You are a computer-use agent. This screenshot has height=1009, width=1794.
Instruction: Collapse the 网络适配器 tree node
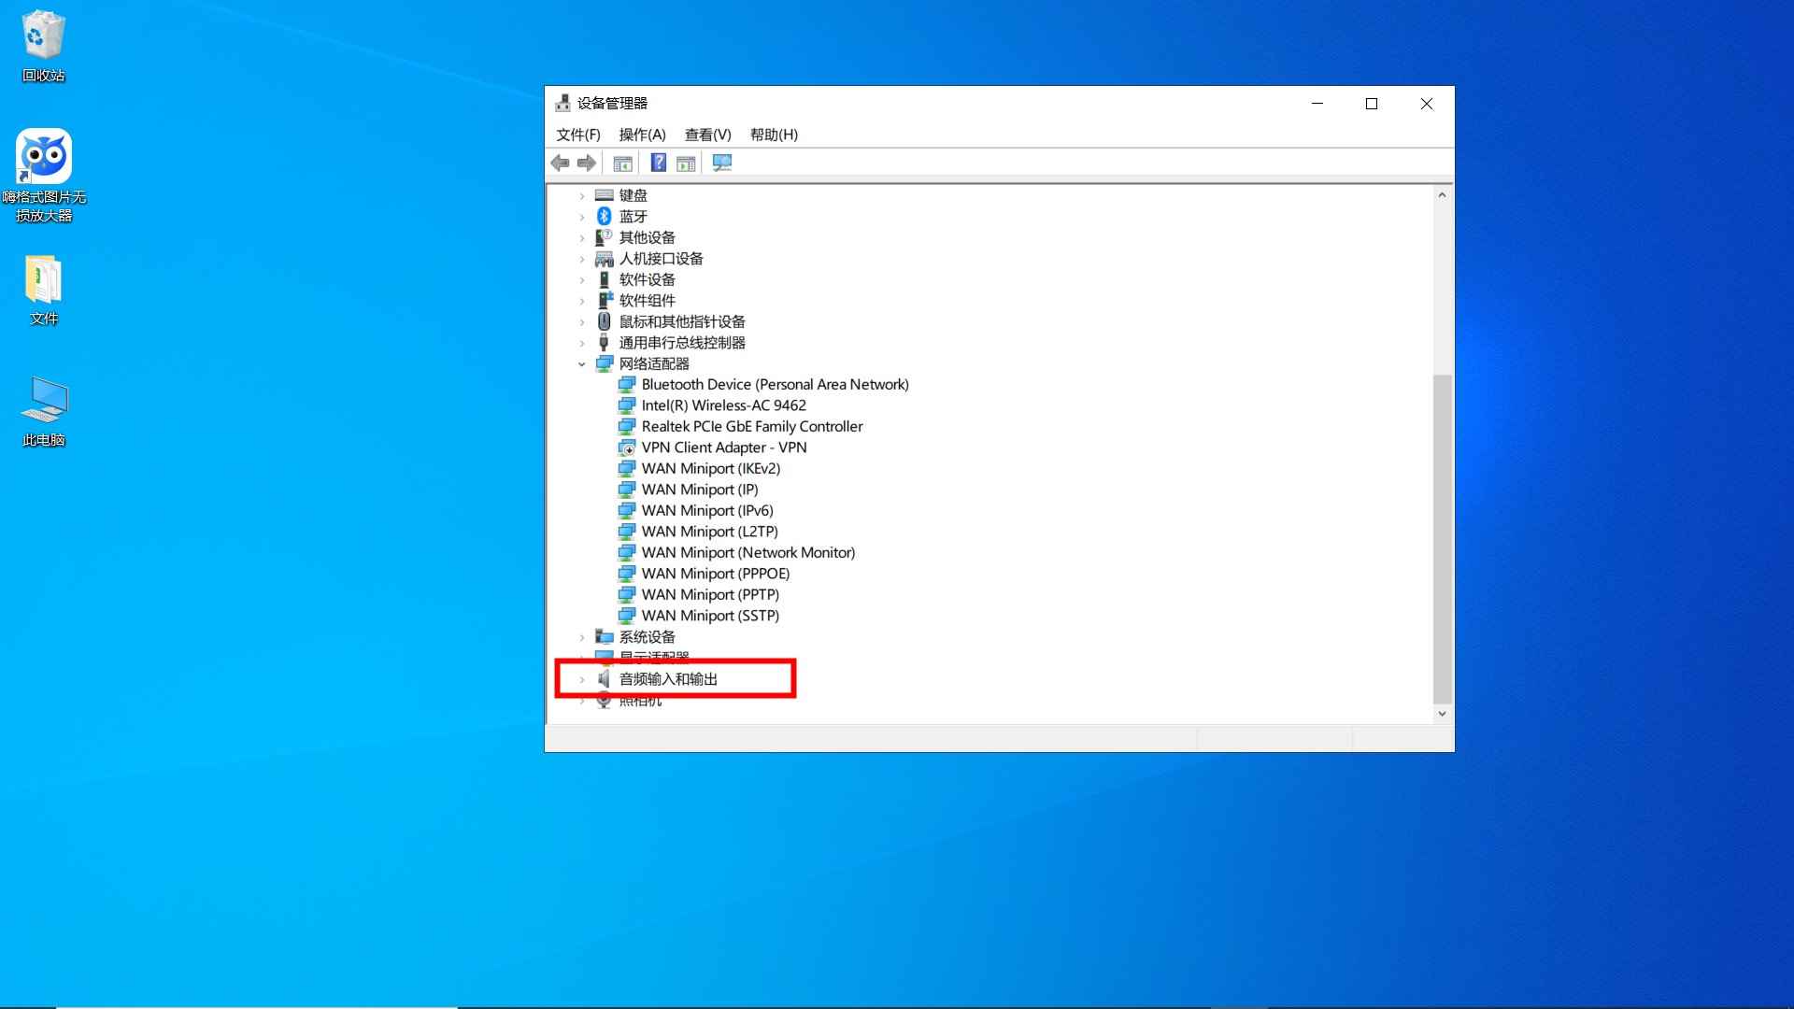(x=581, y=364)
